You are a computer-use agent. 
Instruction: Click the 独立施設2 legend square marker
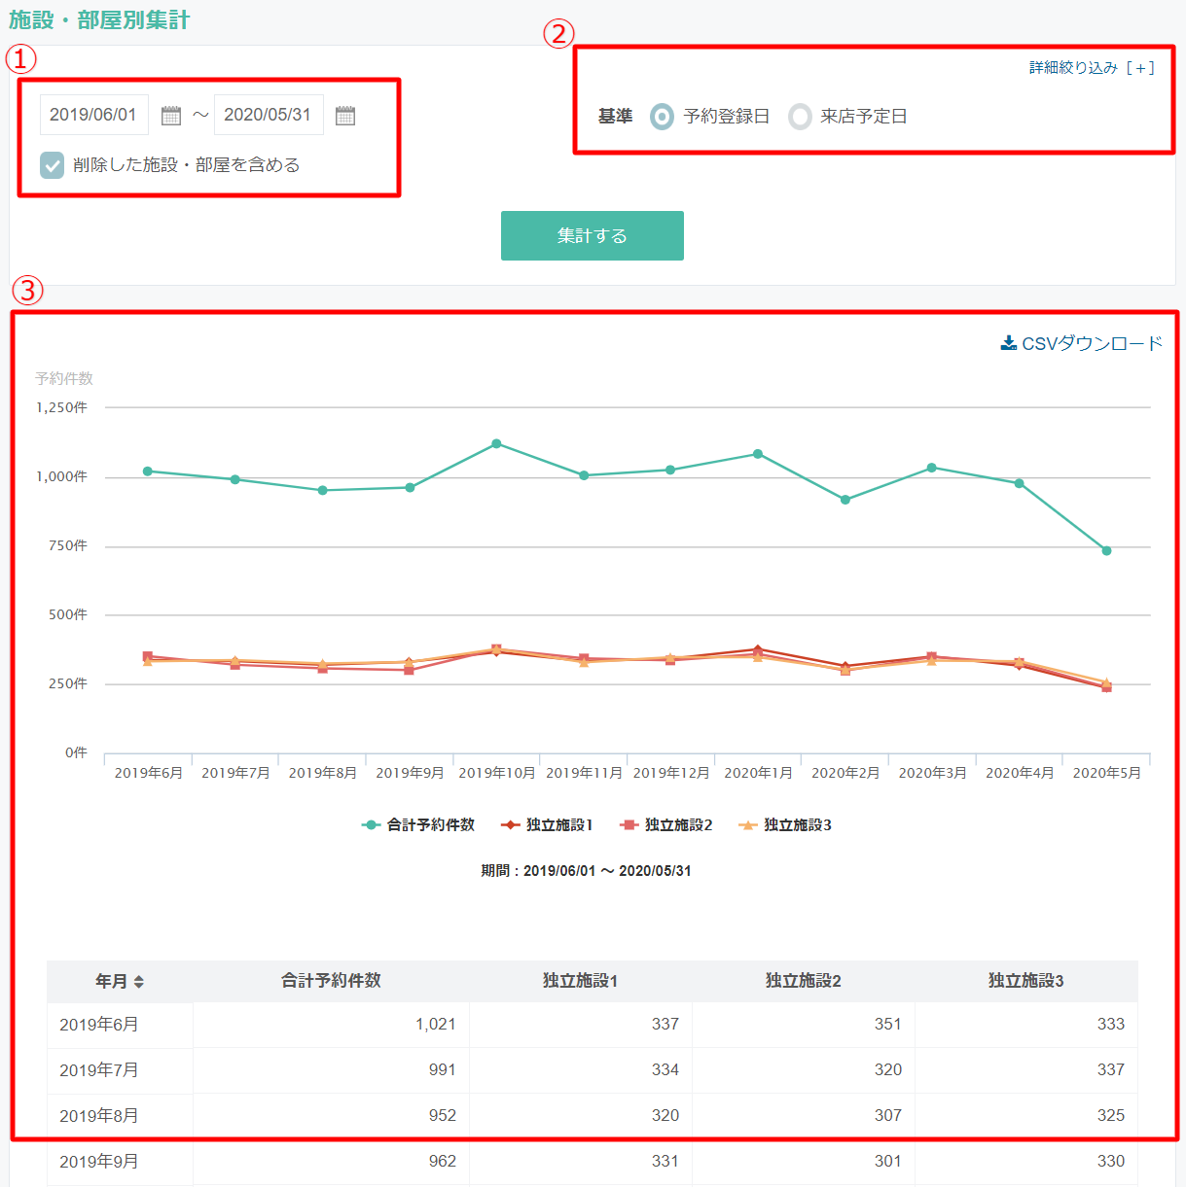point(629,825)
